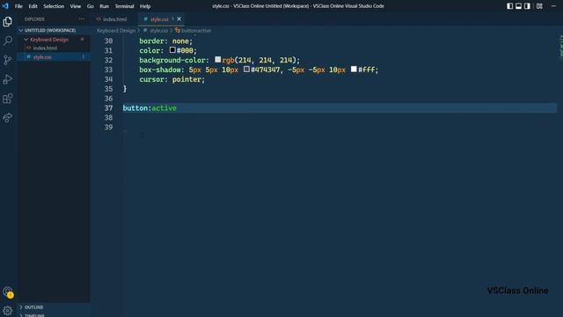Screen dimensions: 563x317
Task: Open the Explorer view in activity bar
Action: [x=8, y=21]
